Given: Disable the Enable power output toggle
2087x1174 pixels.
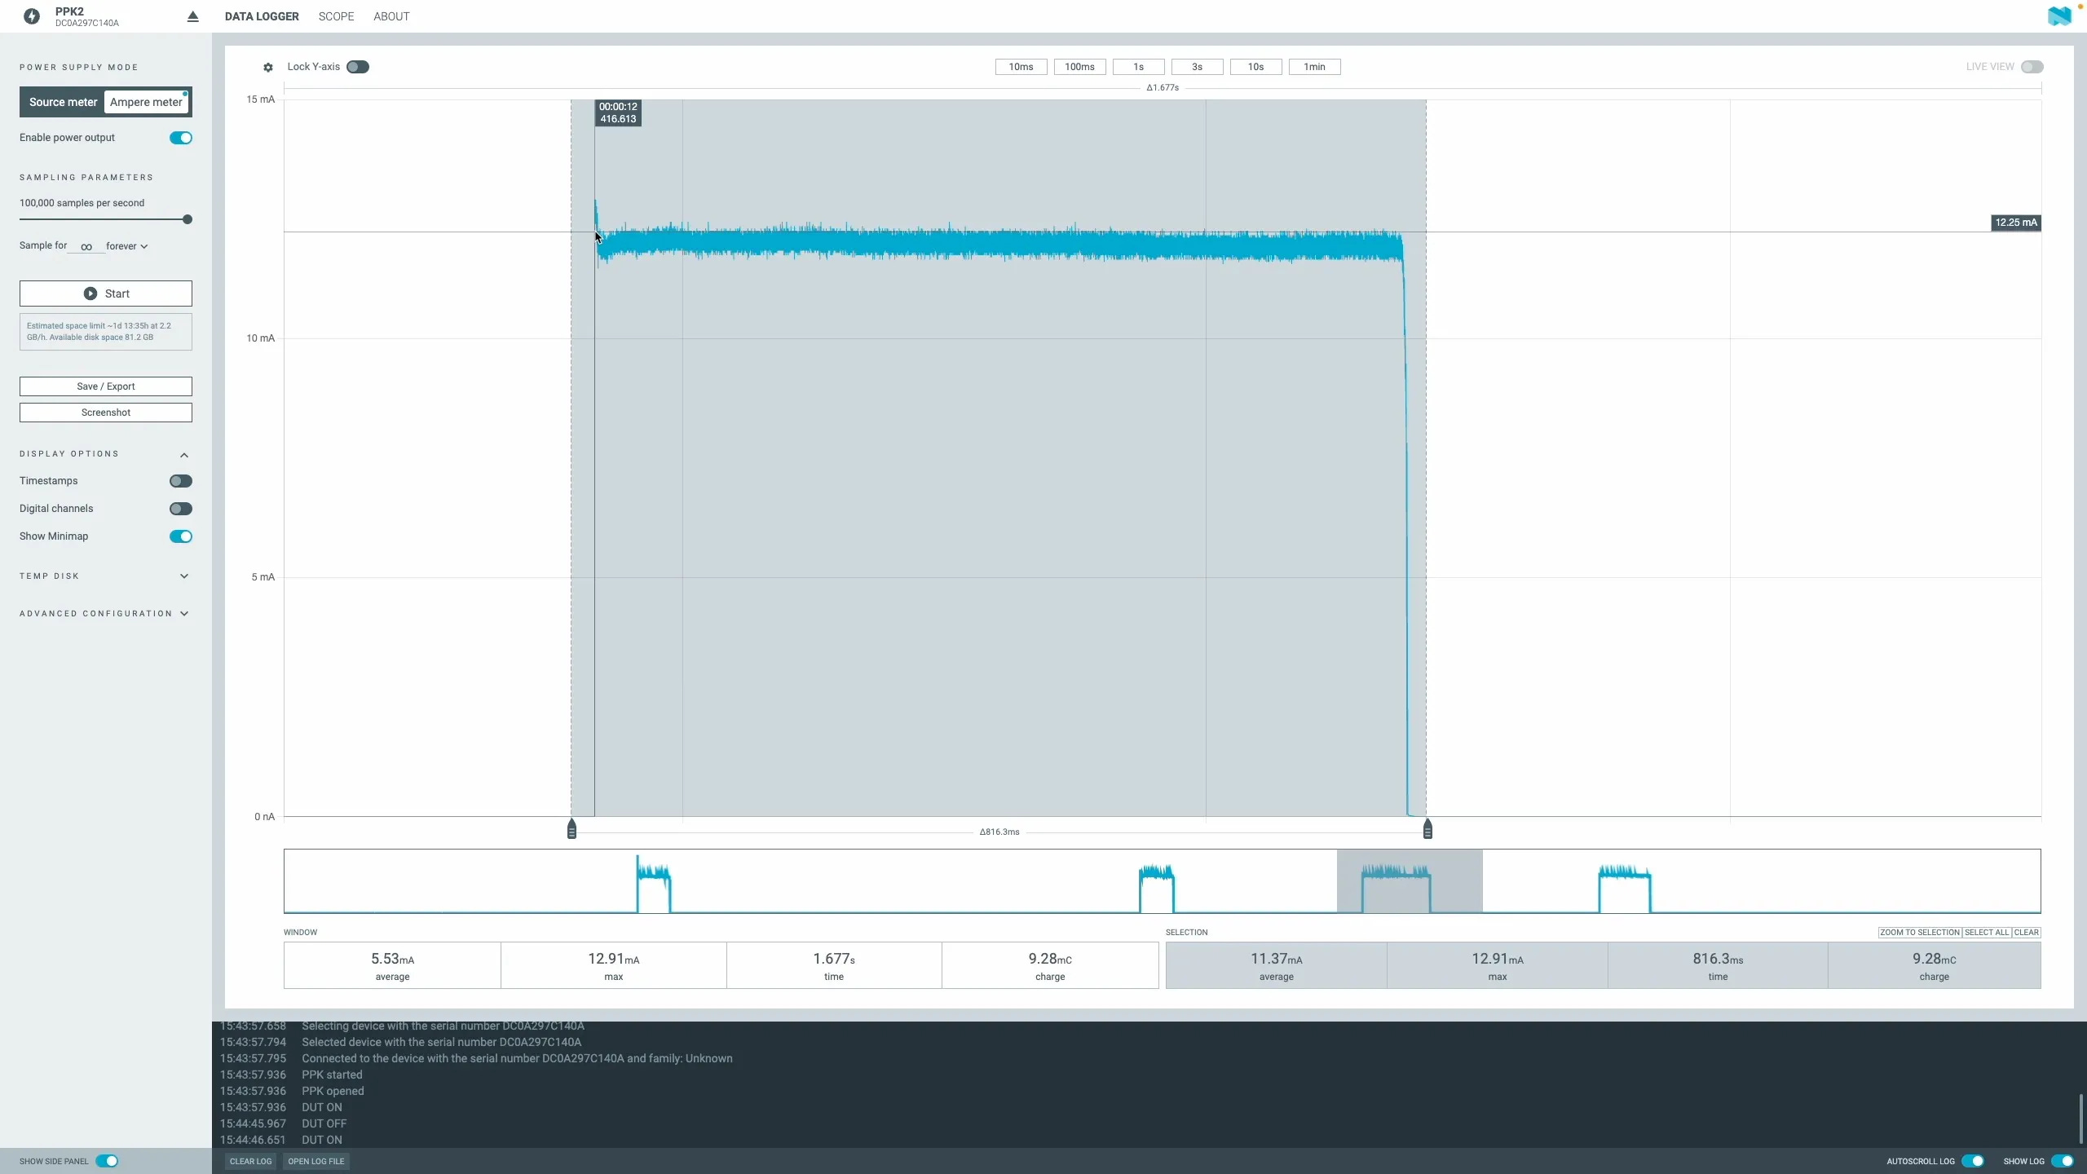Looking at the screenshot, I should point(181,138).
